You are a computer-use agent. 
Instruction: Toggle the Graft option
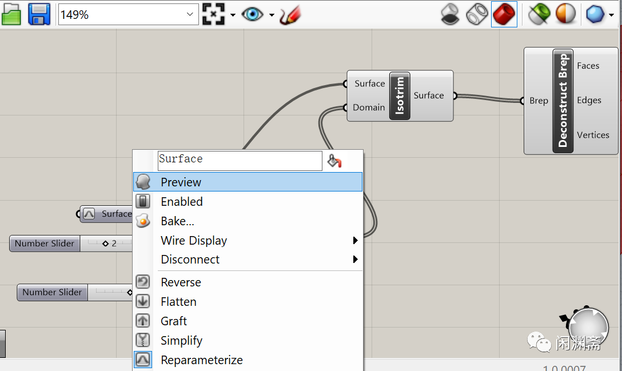tap(248, 321)
